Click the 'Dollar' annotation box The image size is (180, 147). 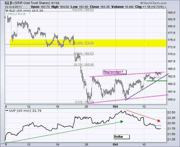[122, 137]
